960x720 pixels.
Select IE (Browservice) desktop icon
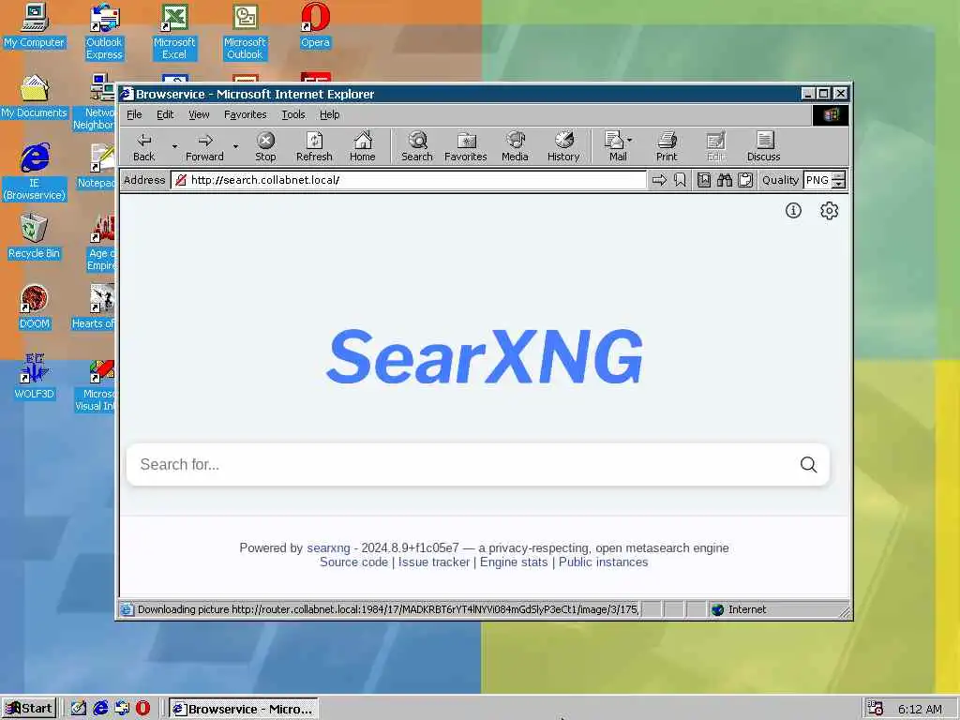35,172
